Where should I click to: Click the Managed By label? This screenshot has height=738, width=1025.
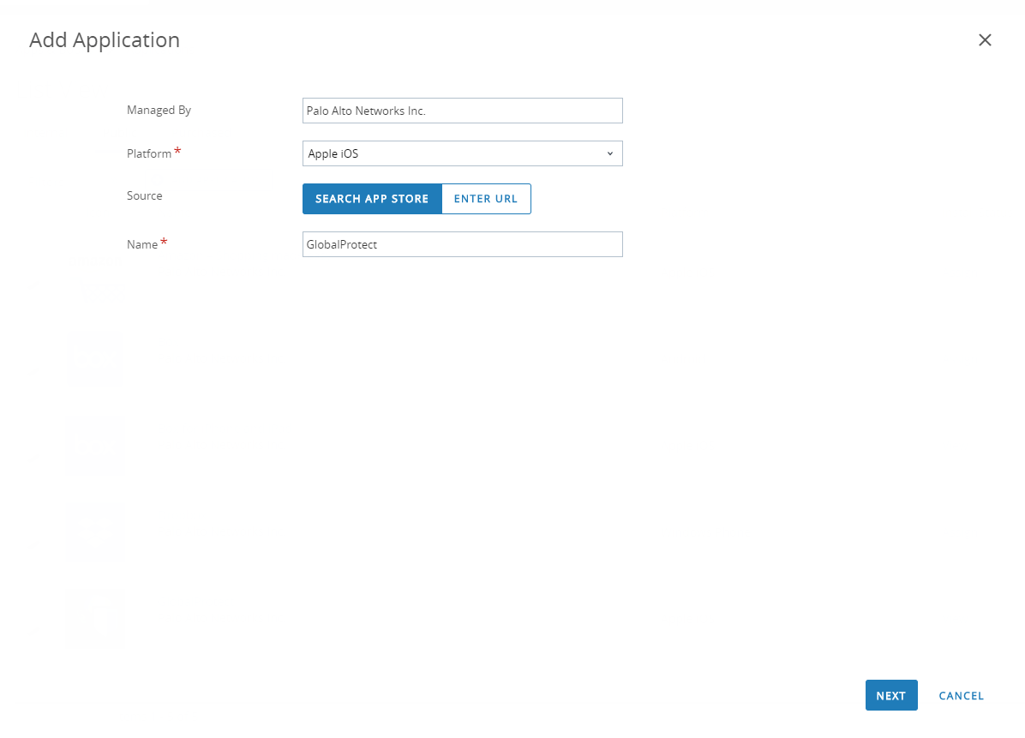159,111
